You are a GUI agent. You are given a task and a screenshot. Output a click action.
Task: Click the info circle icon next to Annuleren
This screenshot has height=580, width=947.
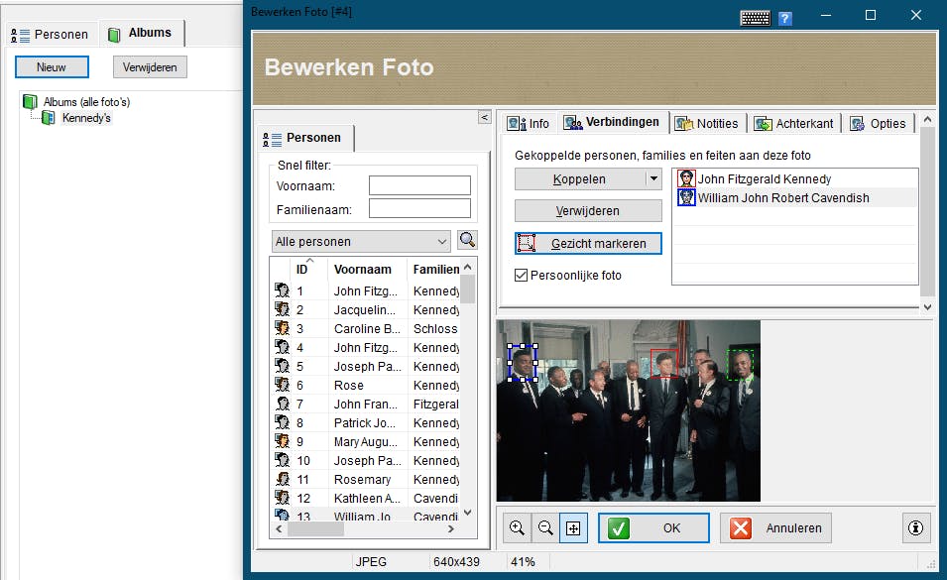pyautogui.click(x=915, y=528)
